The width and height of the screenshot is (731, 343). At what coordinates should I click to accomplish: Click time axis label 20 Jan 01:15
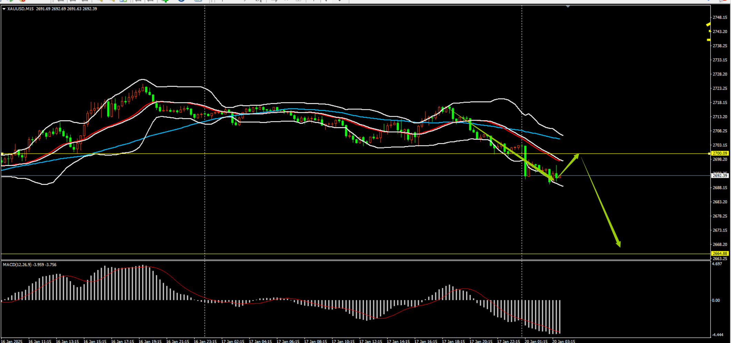coord(536,341)
